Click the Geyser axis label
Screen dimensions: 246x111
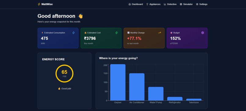(118, 102)
